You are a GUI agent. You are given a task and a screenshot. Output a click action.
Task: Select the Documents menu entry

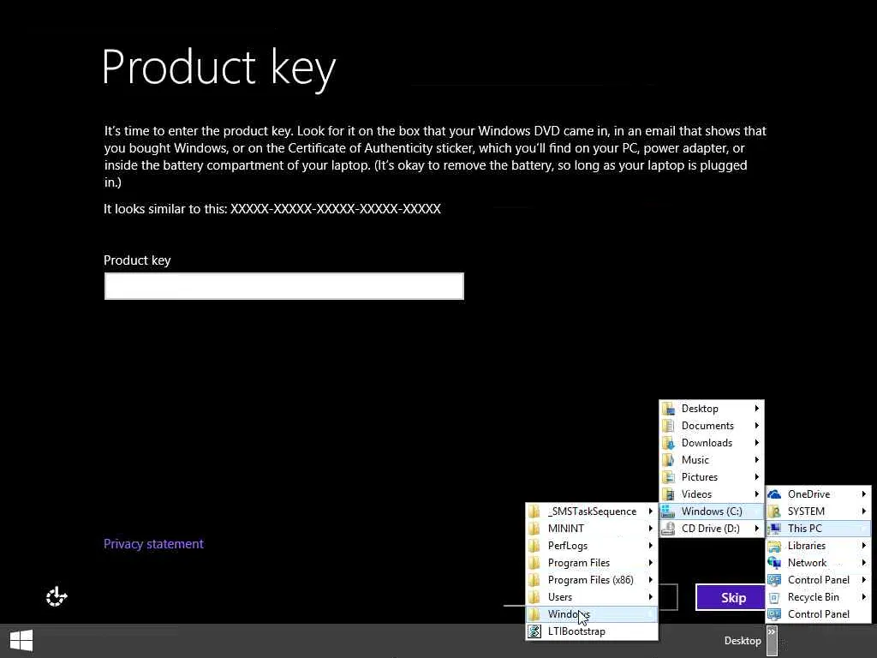coord(712,426)
